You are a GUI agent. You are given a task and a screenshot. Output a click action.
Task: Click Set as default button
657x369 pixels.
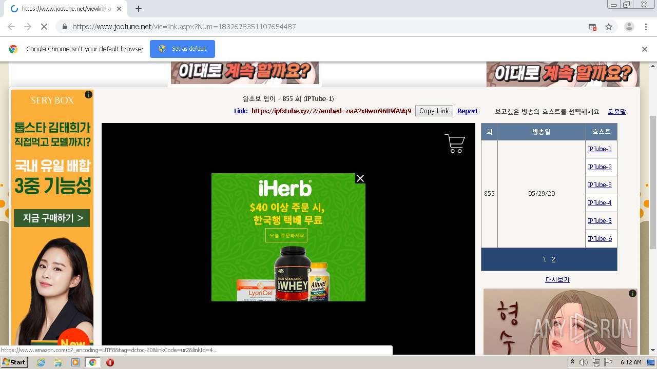tap(182, 49)
